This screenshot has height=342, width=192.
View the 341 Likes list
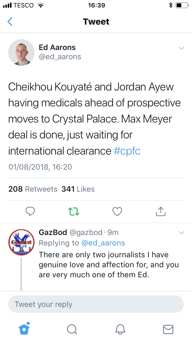click(78, 189)
